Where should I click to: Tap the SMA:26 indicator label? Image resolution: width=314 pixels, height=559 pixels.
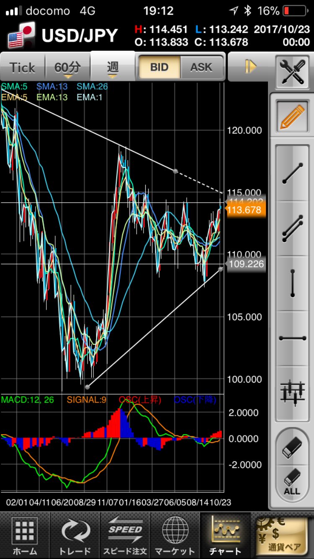point(92,87)
